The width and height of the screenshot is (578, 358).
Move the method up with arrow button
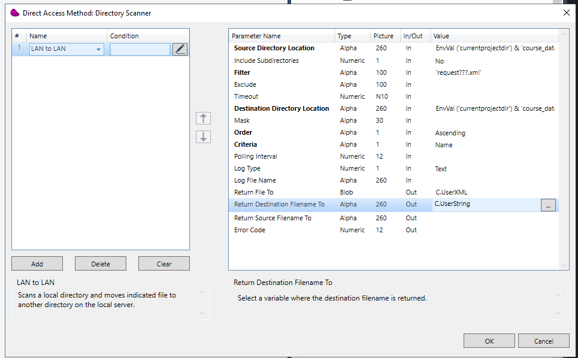[x=203, y=119]
